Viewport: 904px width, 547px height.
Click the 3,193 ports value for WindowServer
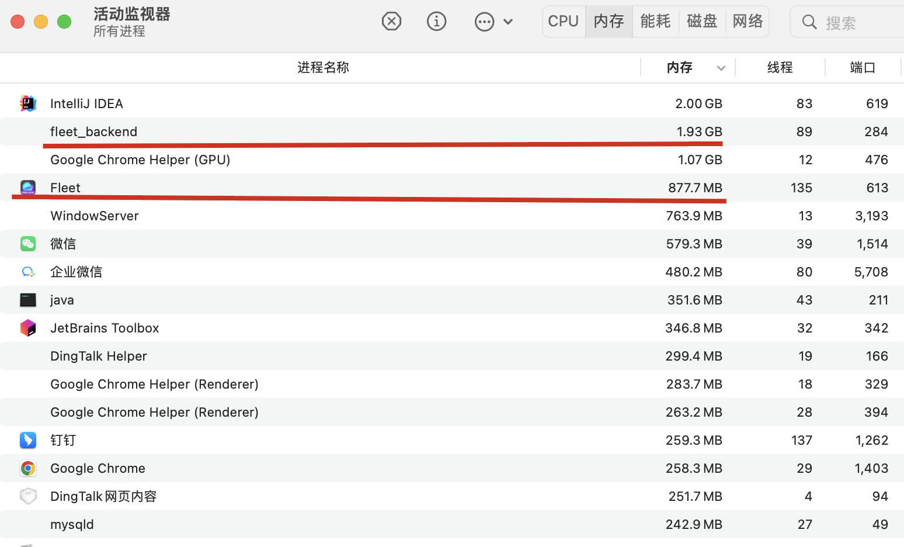[x=871, y=216]
